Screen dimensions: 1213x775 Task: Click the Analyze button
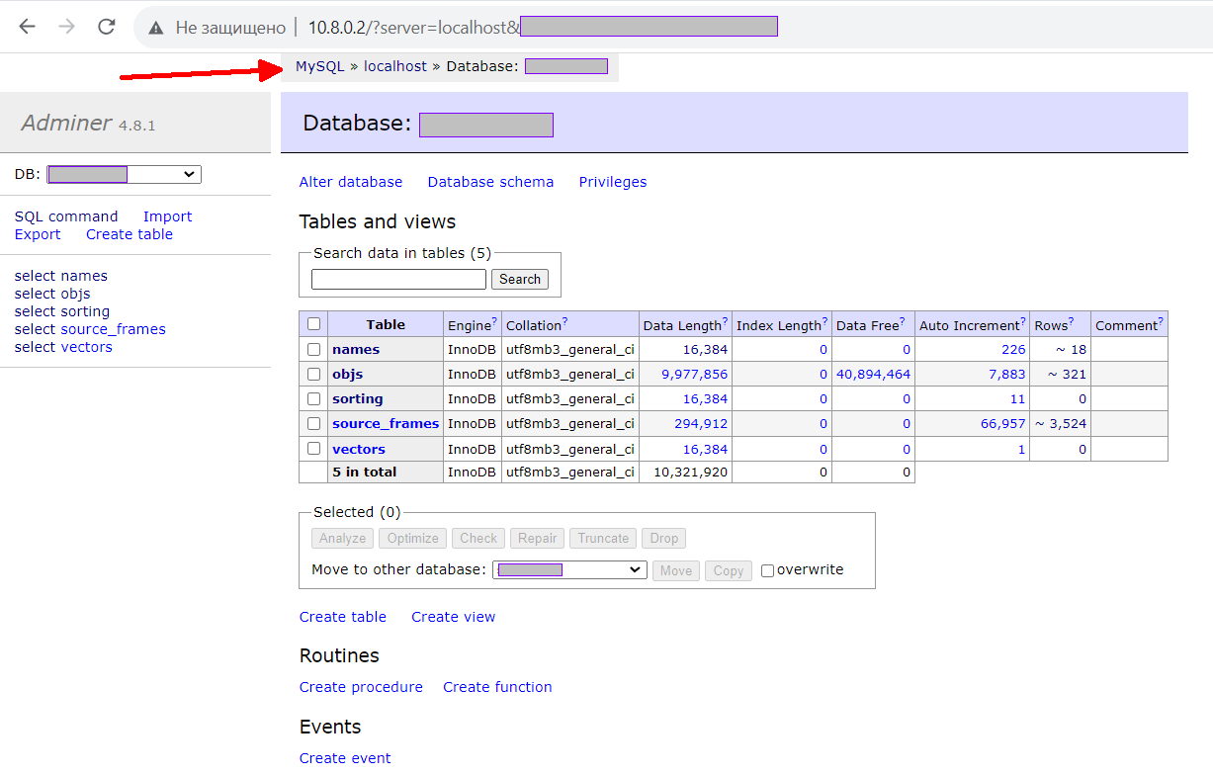[343, 539]
